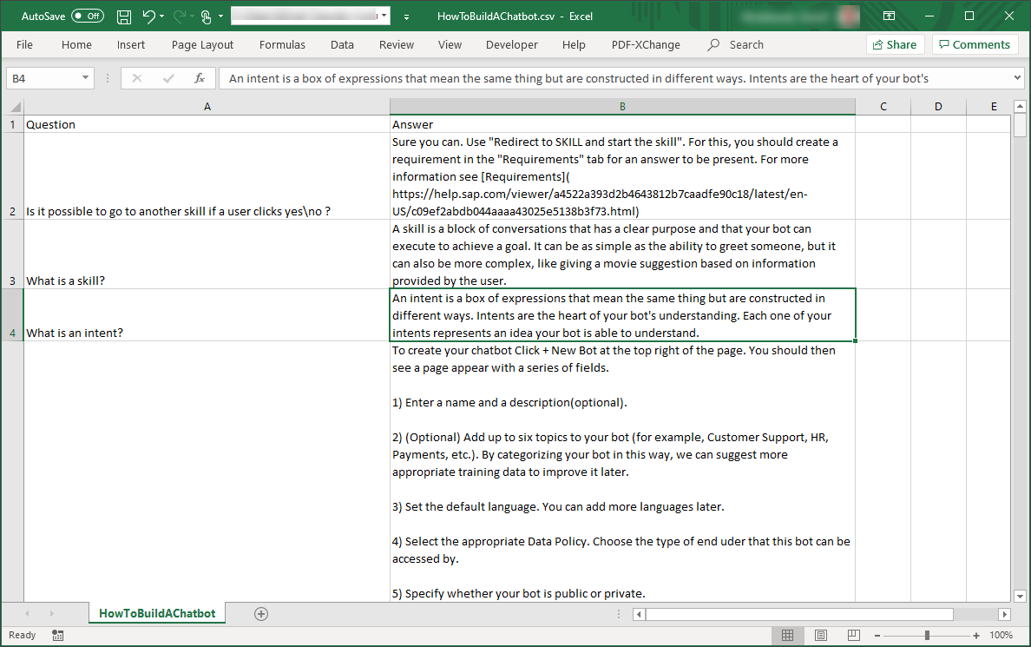The height and width of the screenshot is (647, 1031).
Task: Open the View tab
Action: [x=450, y=45]
